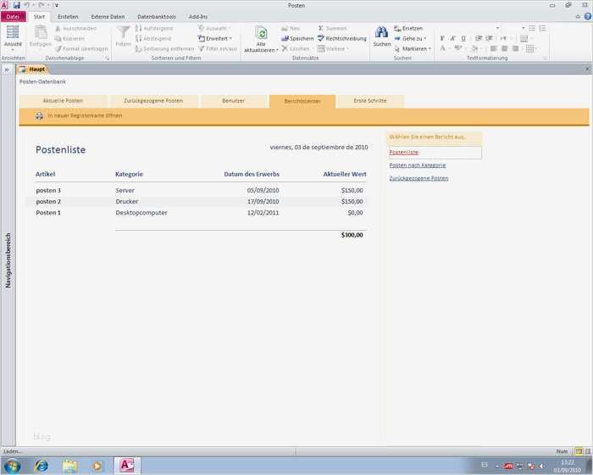Switch to the Externe Daten ribbon tab
The image size is (593, 475).
coord(108,16)
